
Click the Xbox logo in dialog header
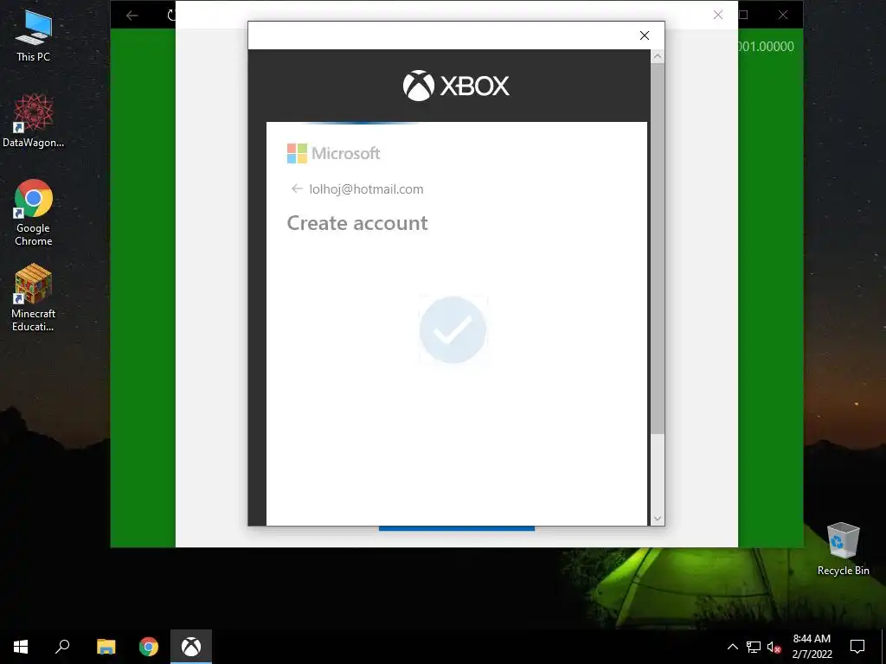coord(456,86)
